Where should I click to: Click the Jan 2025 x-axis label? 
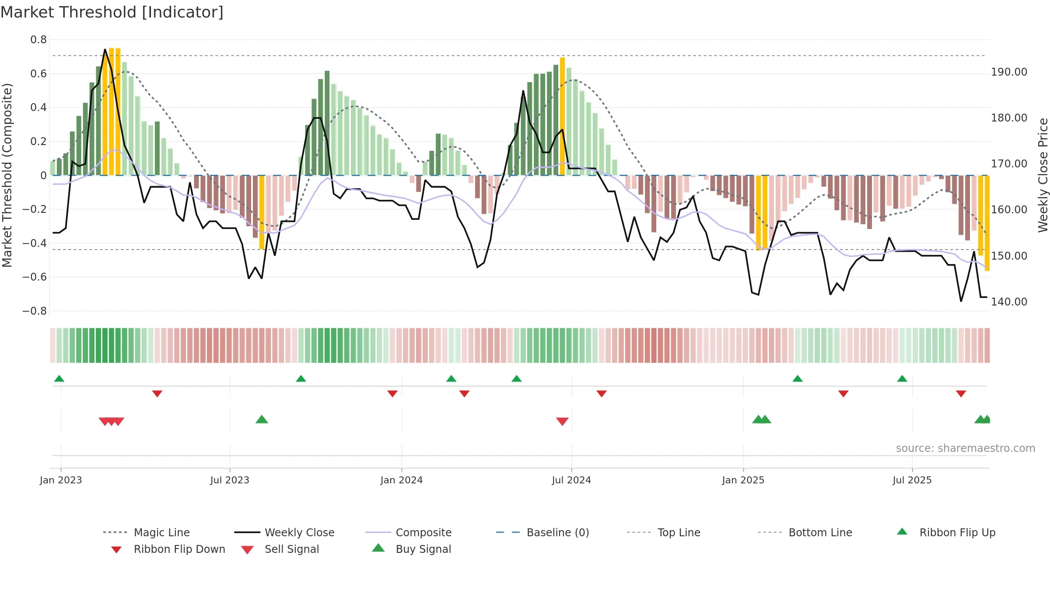(x=743, y=480)
